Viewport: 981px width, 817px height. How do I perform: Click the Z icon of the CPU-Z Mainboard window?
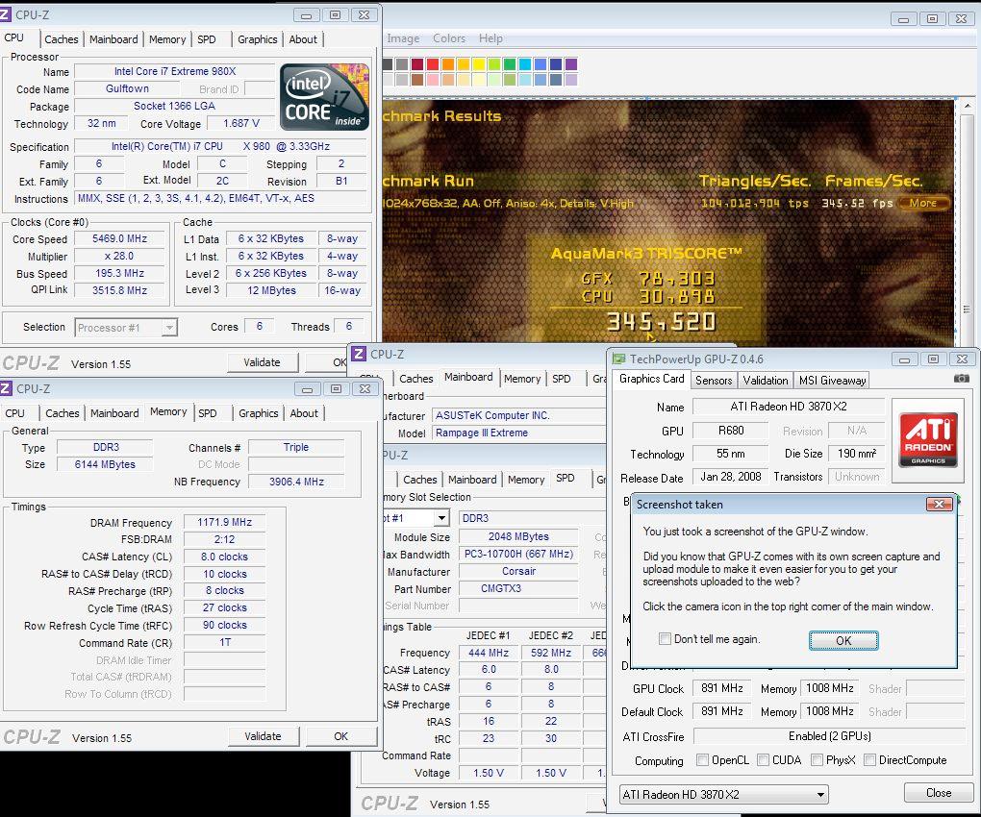point(359,354)
